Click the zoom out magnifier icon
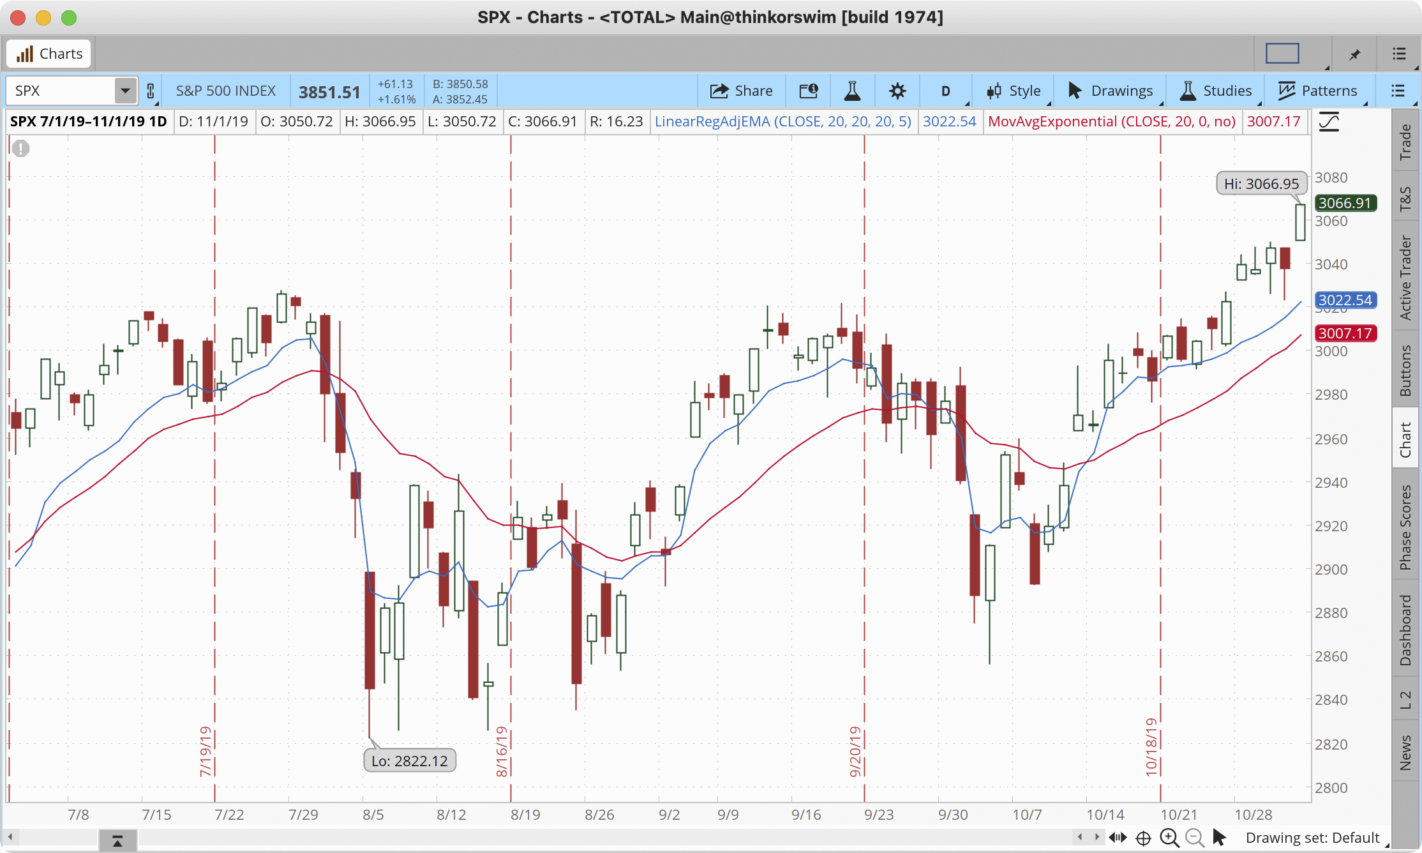1422x853 pixels. 1195,838
